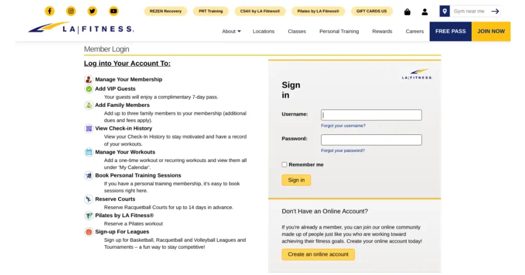
Task: Click Pilates by LA Fitness top button
Action: [x=318, y=11]
